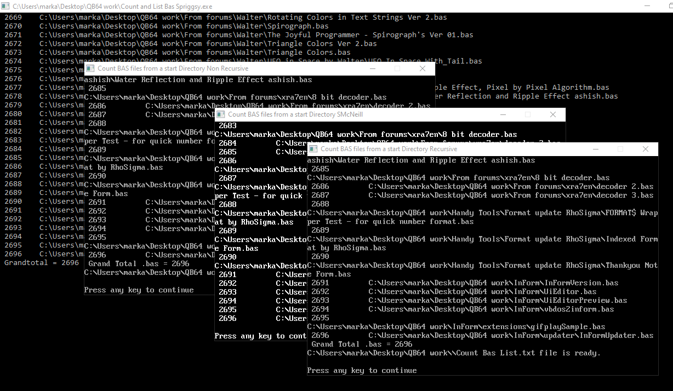
Task: Select line 2672 'Triangle Colors Ver 2.bas'
Action: tap(191, 43)
